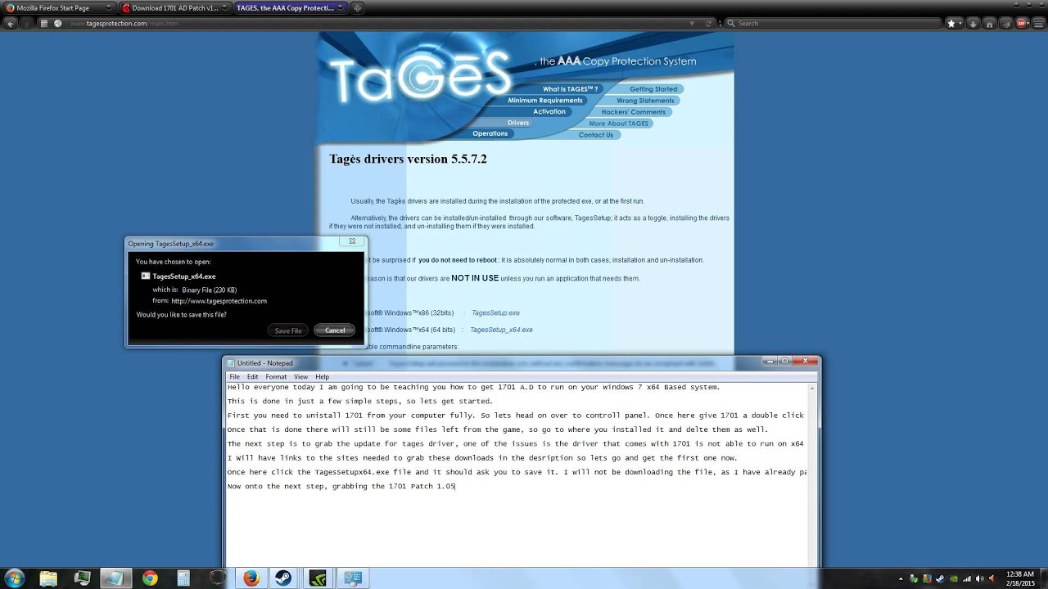Click the TagesSetup_x64.exe filename in the dialog
This screenshot has height=589, width=1048.
tap(184, 277)
